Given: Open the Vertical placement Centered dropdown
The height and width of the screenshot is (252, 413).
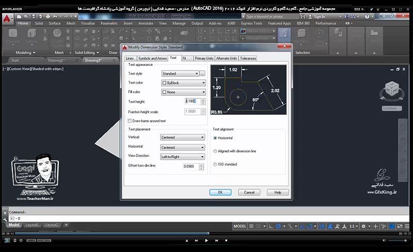Looking at the screenshot, I should pyautogui.click(x=182, y=137).
